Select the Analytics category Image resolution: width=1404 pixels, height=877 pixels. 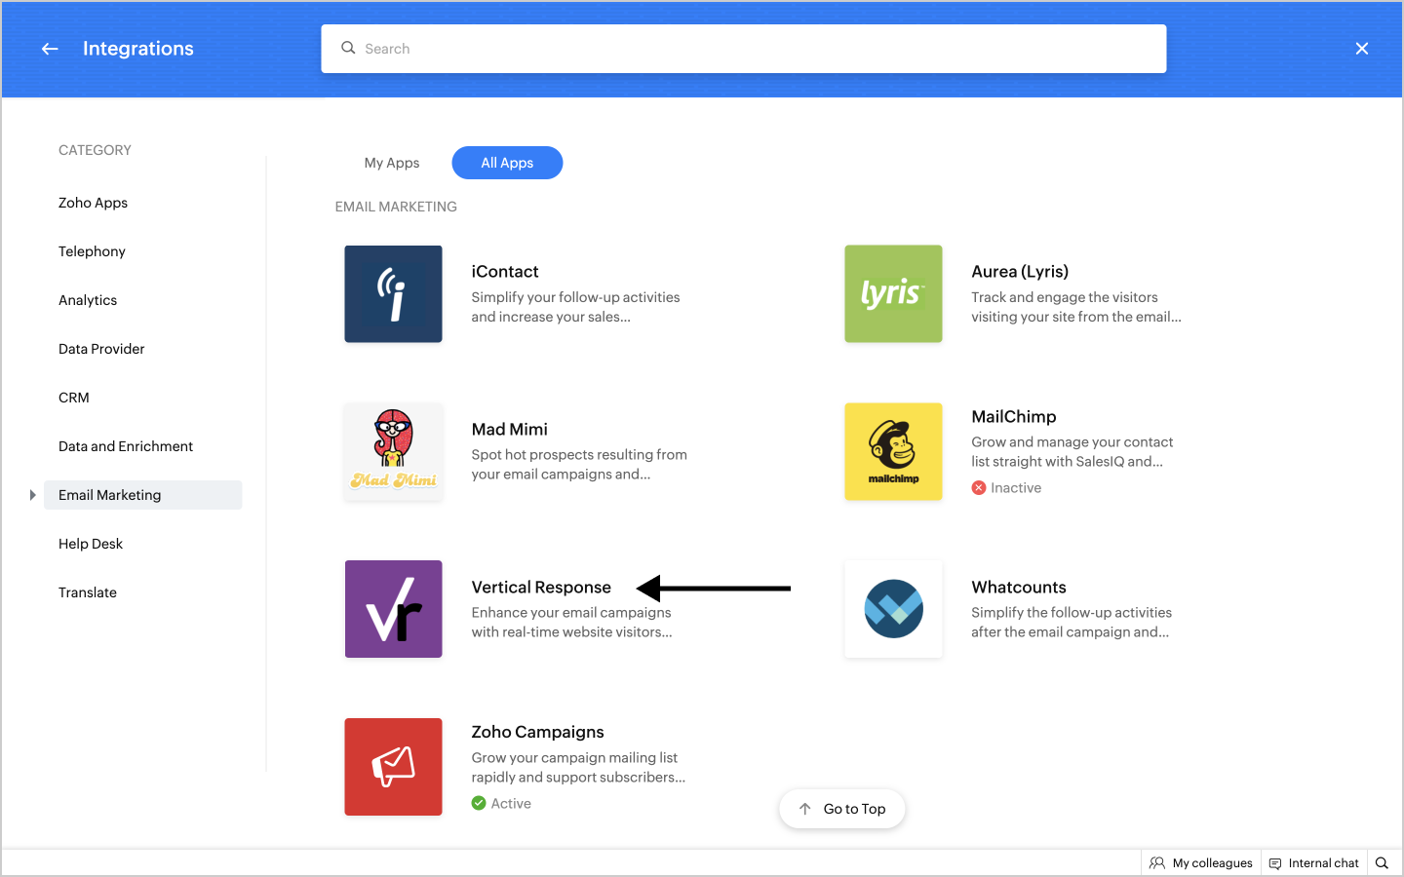tap(88, 300)
